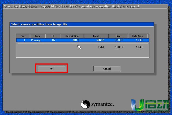Click 1340 data size in highlighted row
Image resolution: width=172 pixels, height=115 pixels.
(139, 40)
